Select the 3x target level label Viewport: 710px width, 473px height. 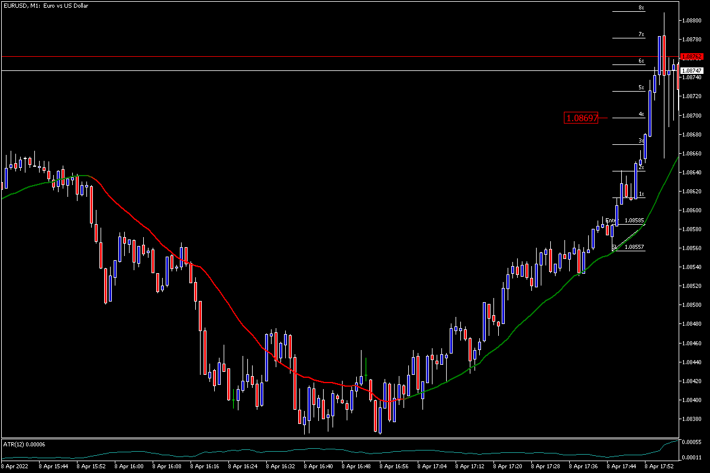[x=641, y=141]
